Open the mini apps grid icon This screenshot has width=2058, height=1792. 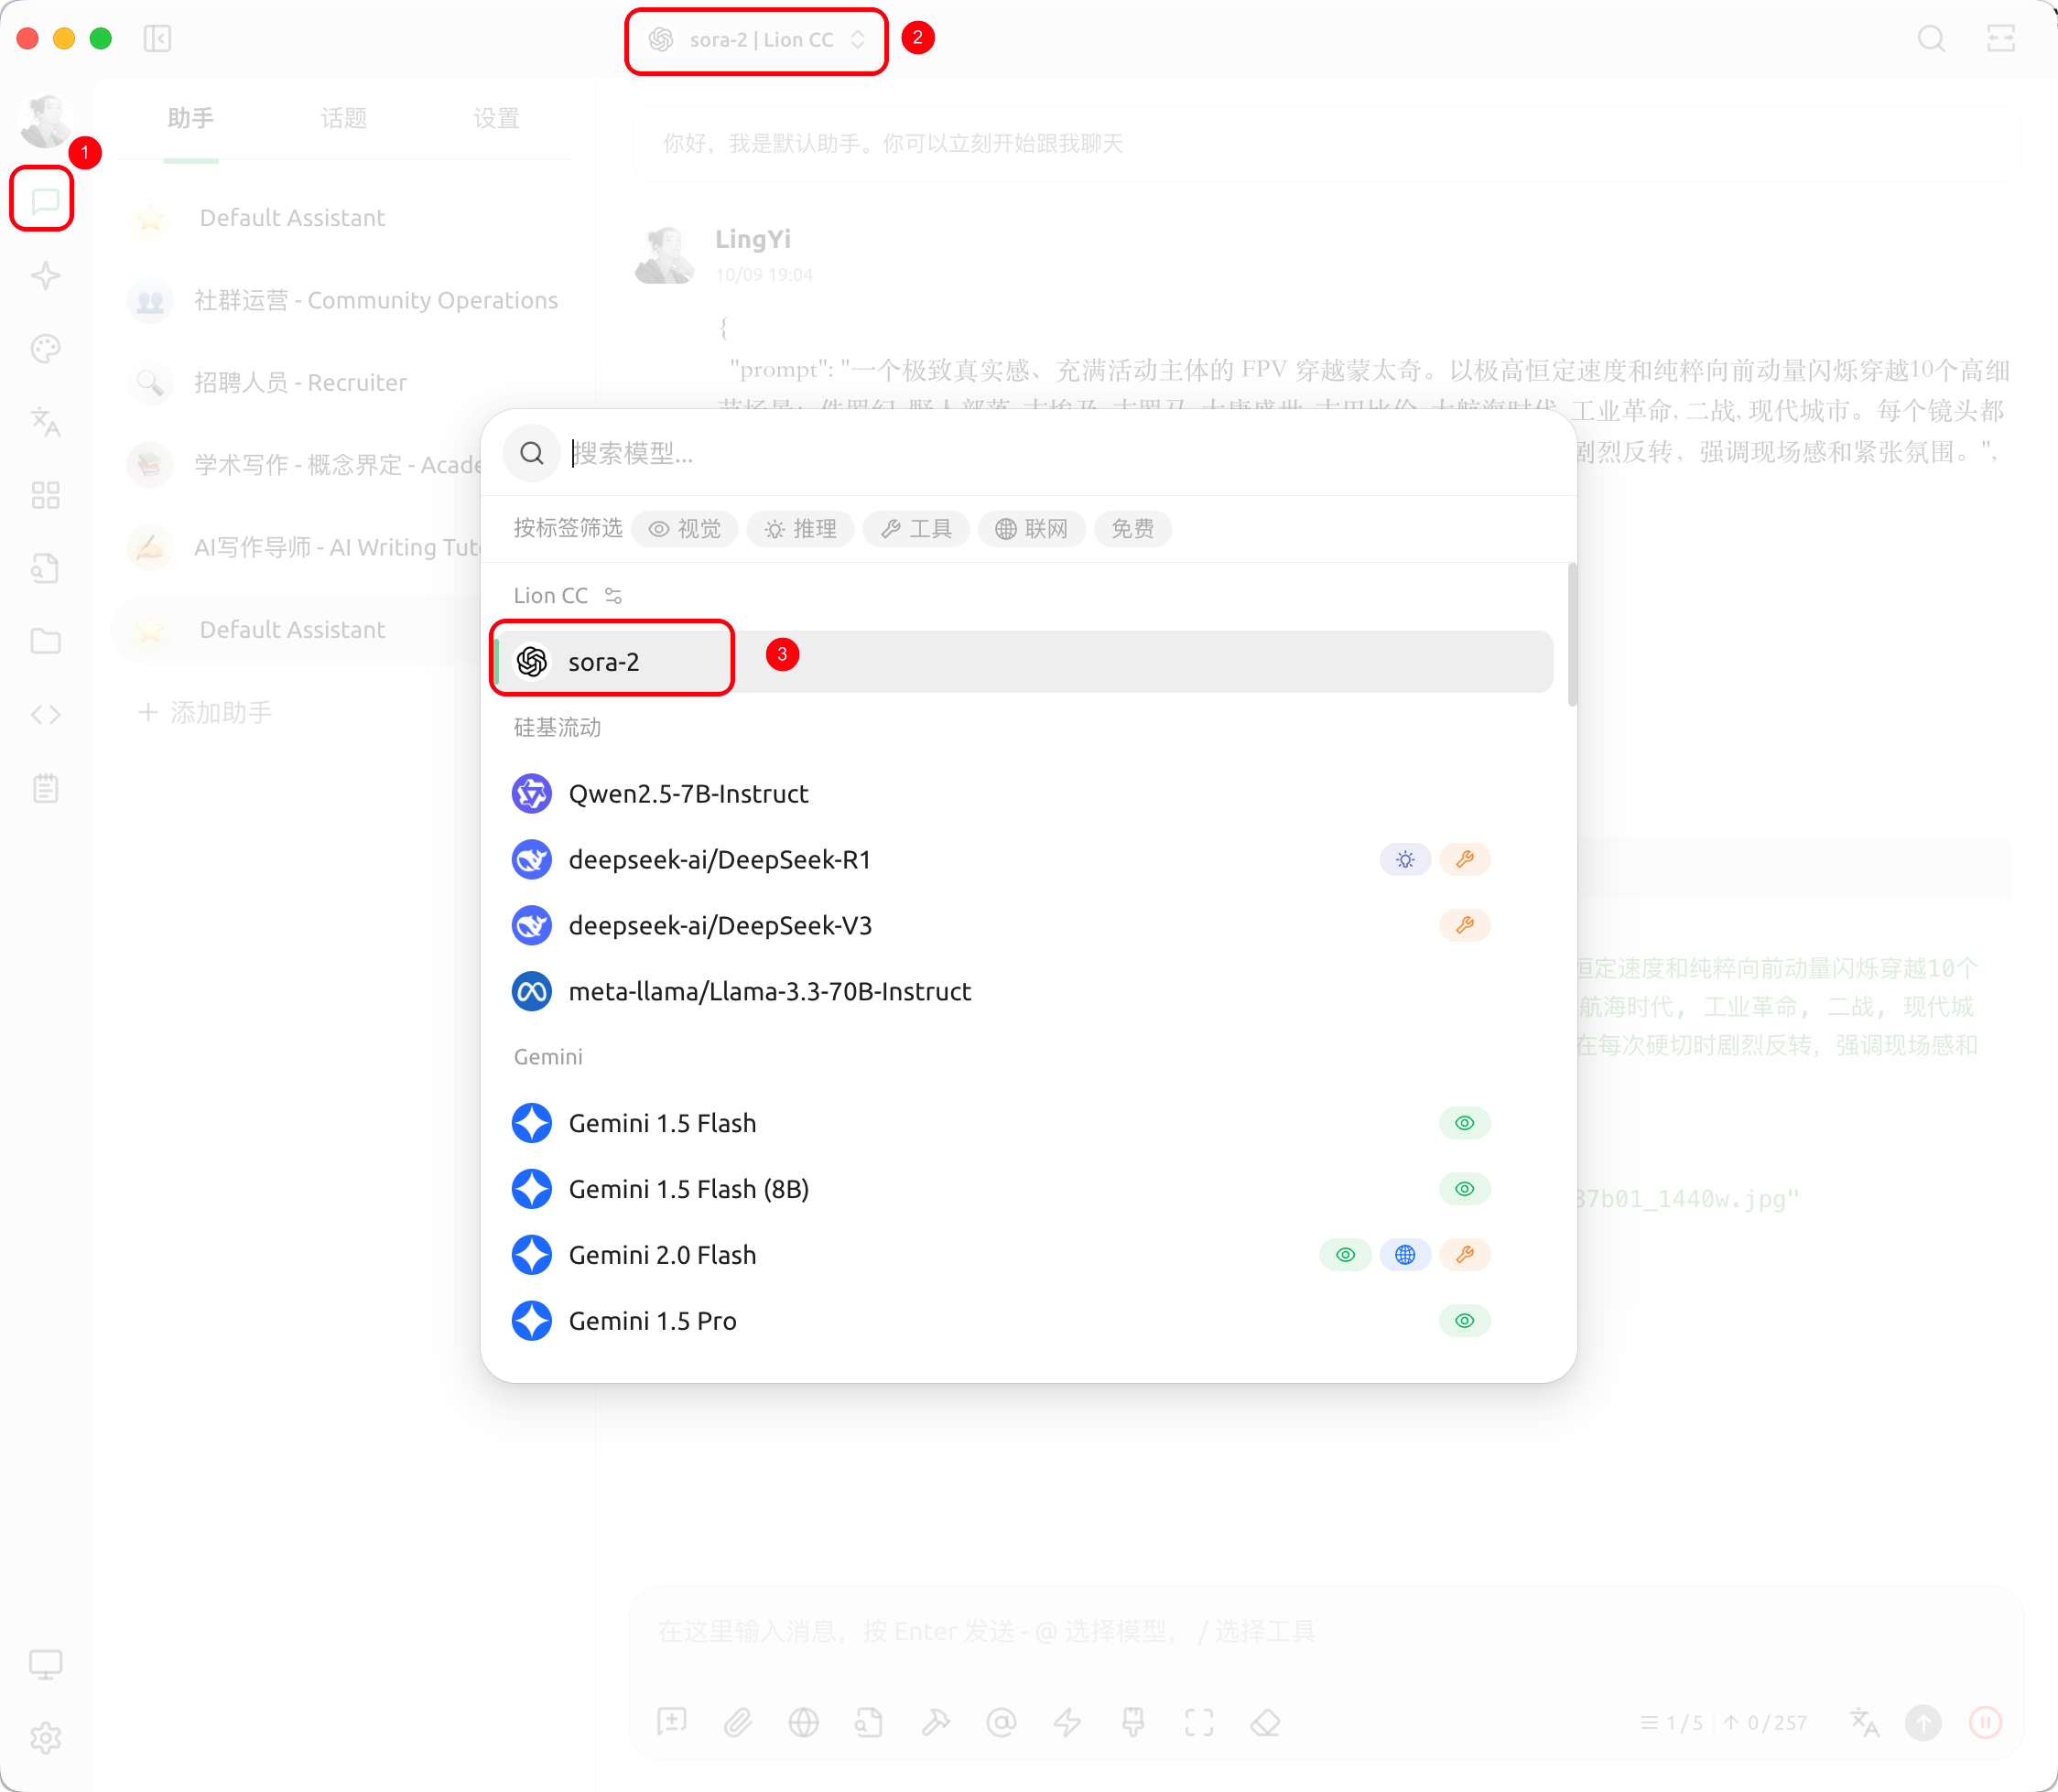[45, 495]
